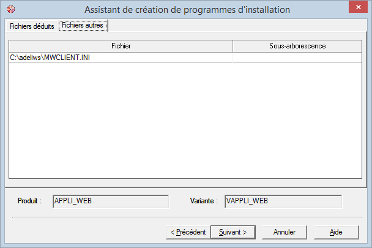The image size is (372, 248).
Task: Click the Variante label
Action: 204,201
